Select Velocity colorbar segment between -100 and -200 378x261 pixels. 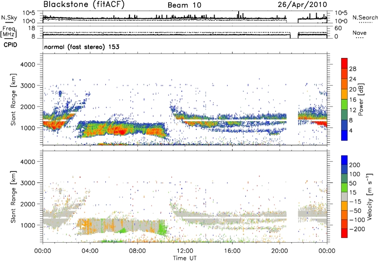pyautogui.click(x=344, y=224)
